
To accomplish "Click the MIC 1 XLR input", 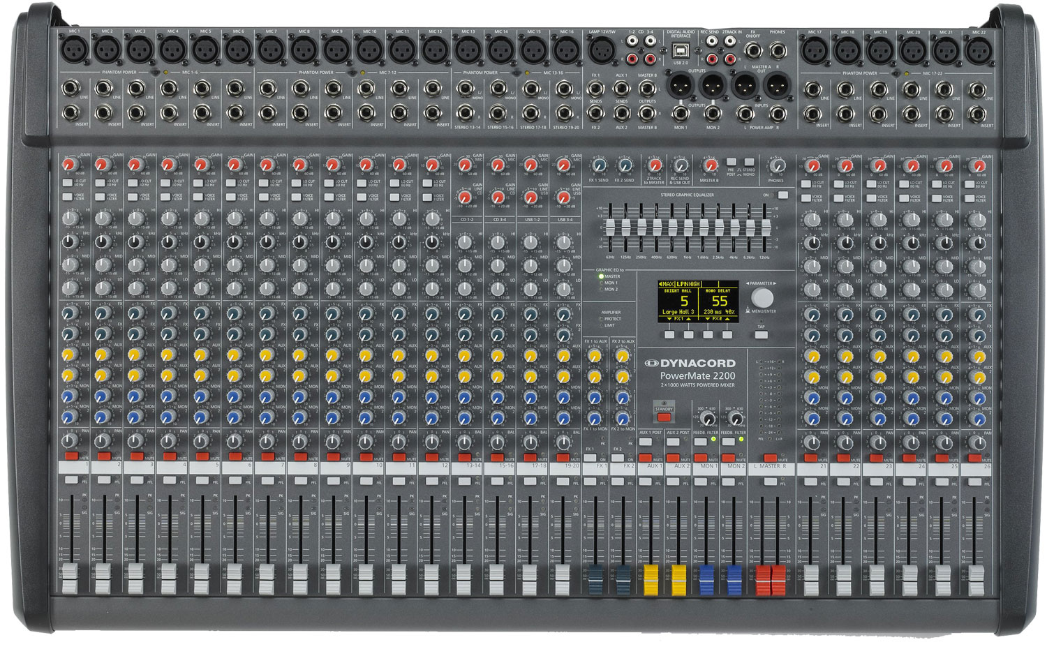I will [x=73, y=50].
